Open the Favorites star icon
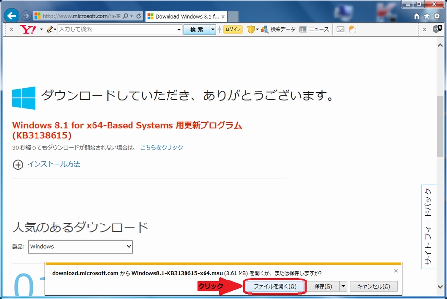The height and width of the screenshot is (299, 447). pyautogui.click(x=427, y=16)
